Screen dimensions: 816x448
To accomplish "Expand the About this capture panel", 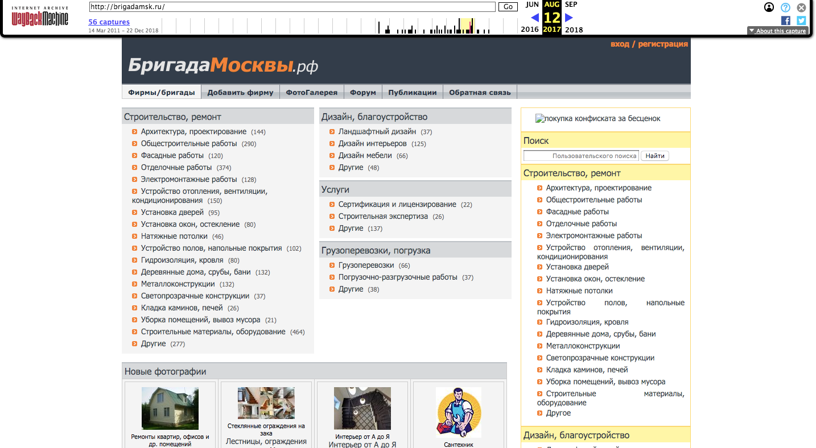I will 777,31.
